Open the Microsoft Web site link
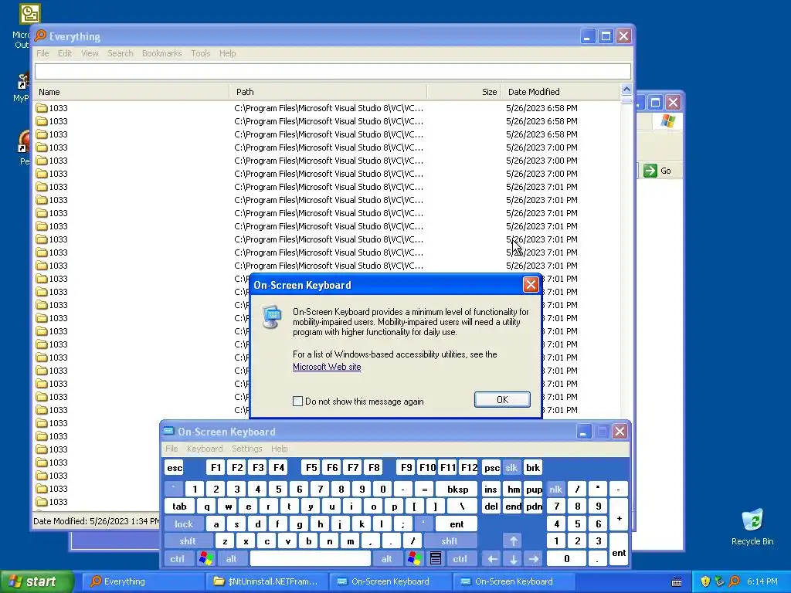Image resolution: width=791 pixels, height=593 pixels. tap(327, 367)
